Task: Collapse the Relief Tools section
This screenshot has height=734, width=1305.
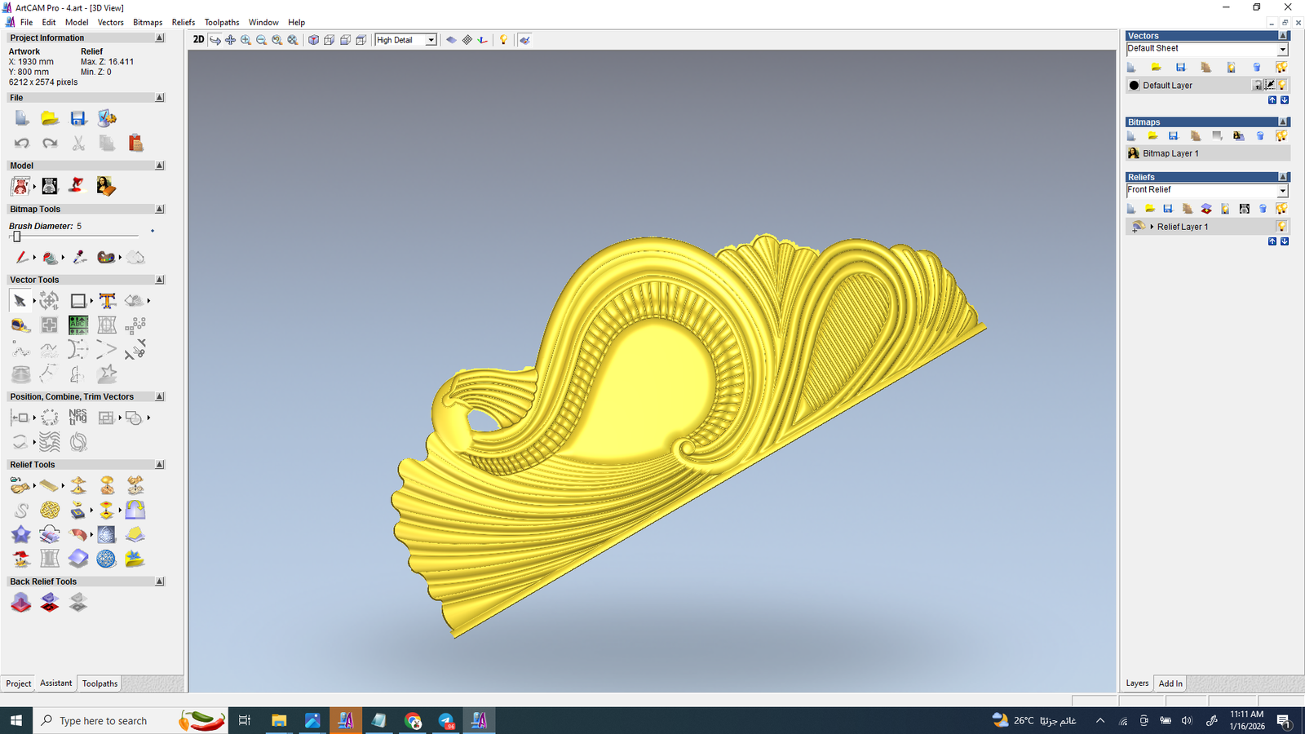Action: [160, 465]
